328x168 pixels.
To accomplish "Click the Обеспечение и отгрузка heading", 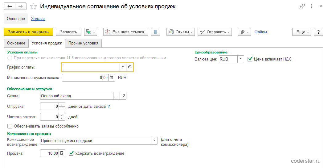I will point(30,89).
